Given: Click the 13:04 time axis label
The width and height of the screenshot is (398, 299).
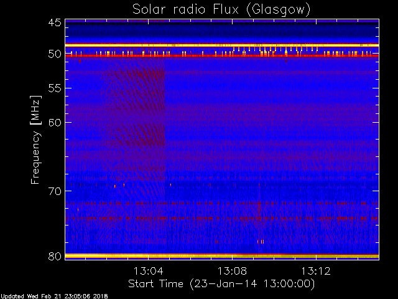Looking at the screenshot, I should coord(149,271).
